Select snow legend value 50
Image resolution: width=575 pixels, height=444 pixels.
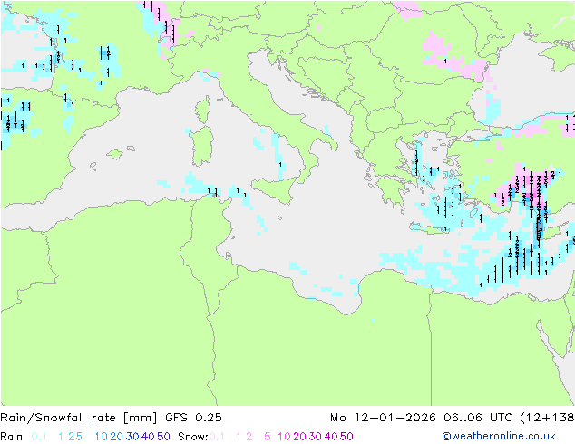click(346, 437)
